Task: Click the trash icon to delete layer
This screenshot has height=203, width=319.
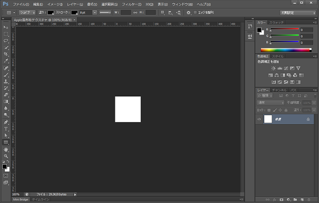Action: pos(309,200)
